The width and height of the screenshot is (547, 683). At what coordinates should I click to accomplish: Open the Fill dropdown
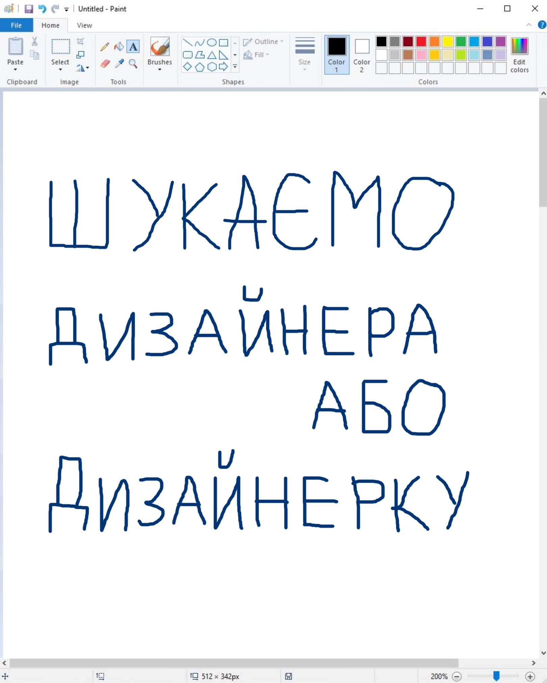(256, 55)
